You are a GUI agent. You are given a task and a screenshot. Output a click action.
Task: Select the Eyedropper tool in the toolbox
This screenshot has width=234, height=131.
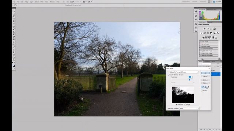coord(14,24)
